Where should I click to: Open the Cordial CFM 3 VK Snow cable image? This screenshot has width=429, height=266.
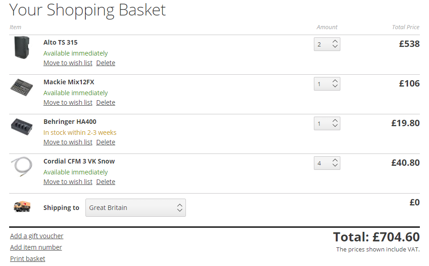tap(21, 166)
